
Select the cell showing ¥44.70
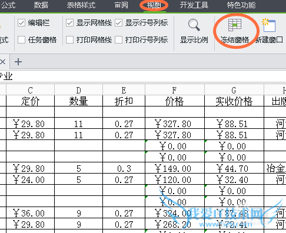click(x=234, y=168)
